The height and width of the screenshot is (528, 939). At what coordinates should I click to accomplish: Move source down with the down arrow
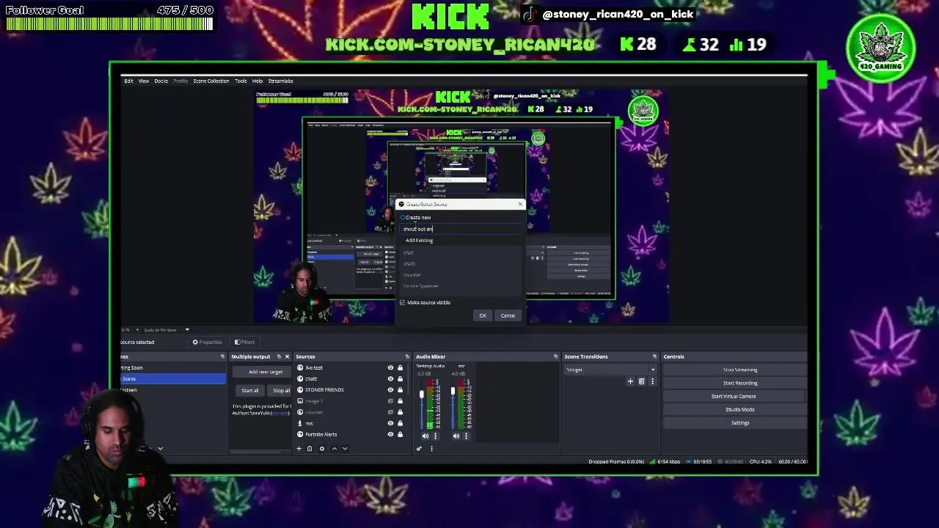coord(346,448)
